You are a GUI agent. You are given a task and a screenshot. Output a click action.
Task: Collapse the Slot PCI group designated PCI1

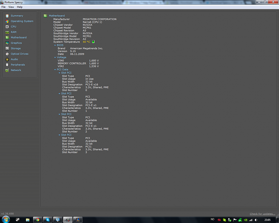coord(60,135)
